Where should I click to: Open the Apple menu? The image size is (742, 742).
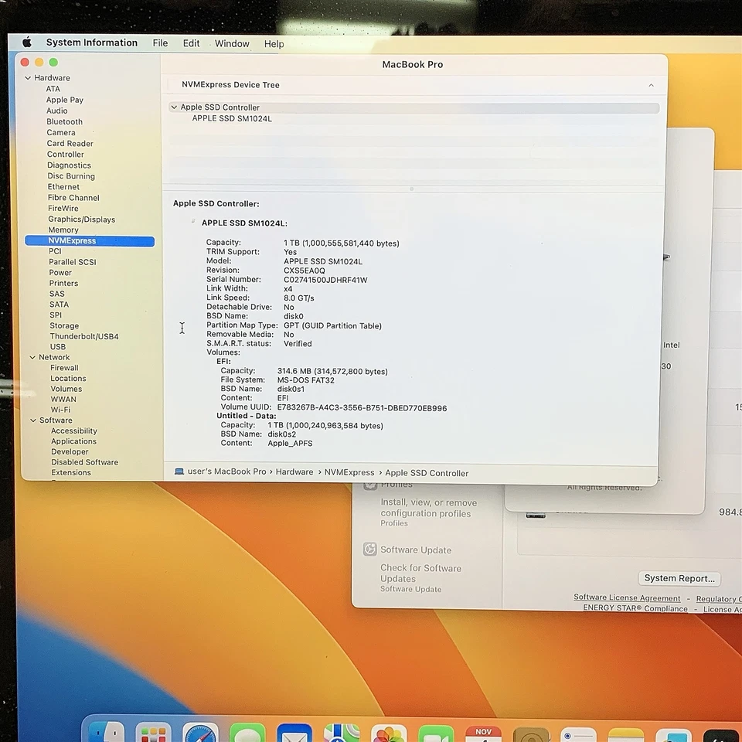(x=26, y=43)
